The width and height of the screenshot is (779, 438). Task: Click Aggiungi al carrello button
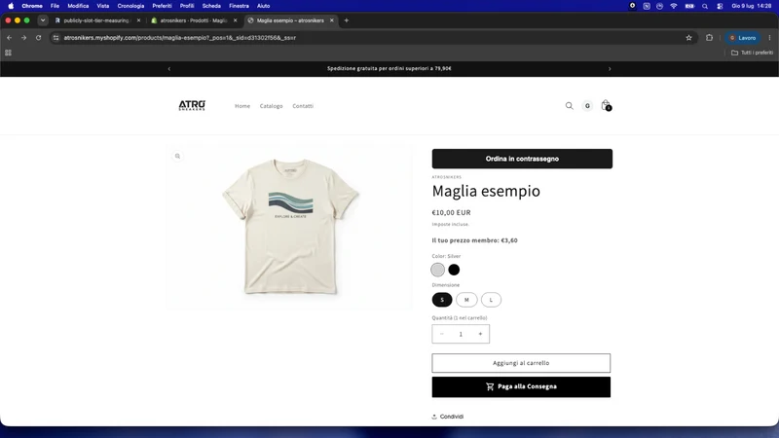tap(521, 363)
